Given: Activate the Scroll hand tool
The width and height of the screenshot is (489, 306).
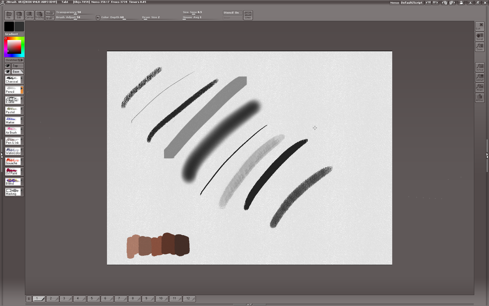Looking at the screenshot, I should [x=480, y=37].
